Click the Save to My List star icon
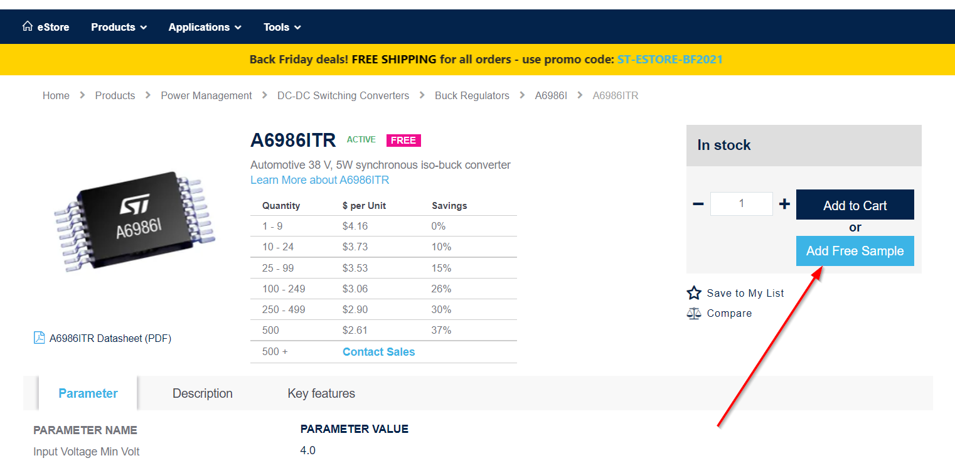Image resolution: width=955 pixels, height=463 pixels. (693, 293)
